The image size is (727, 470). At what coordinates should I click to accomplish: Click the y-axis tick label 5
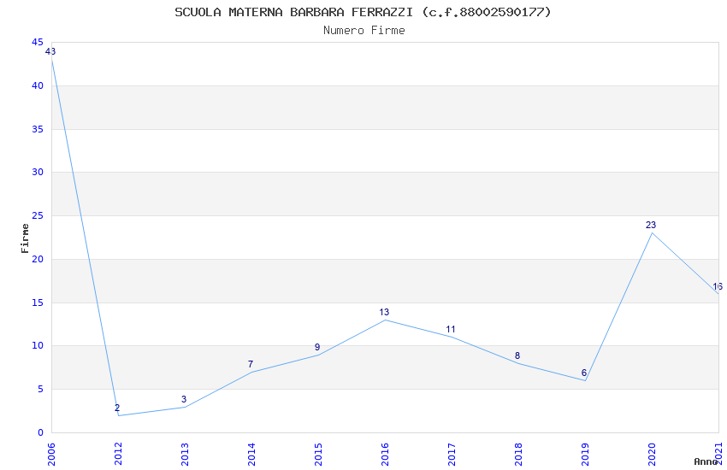pyautogui.click(x=41, y=390)
